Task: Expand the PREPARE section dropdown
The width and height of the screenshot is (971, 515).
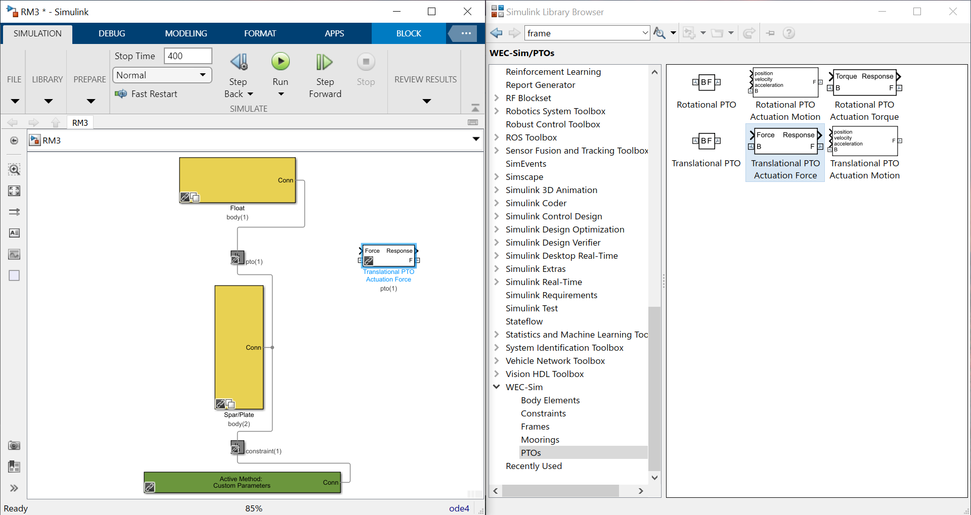Action: (91, 101)
